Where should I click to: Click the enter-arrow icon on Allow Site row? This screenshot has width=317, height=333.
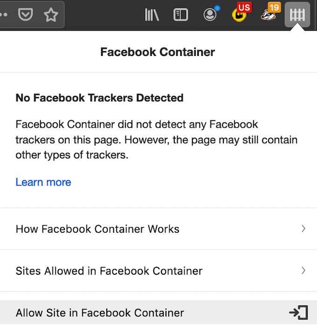(x=298, y=312)
